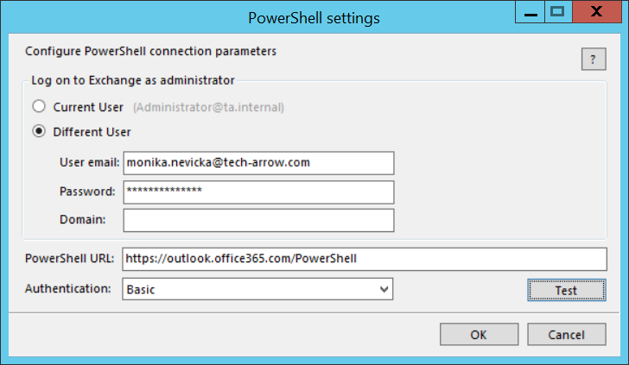Viewport: 629px width, 365px height.
Task: Maximize the PowerShell settings window
Action: point(557,11)
